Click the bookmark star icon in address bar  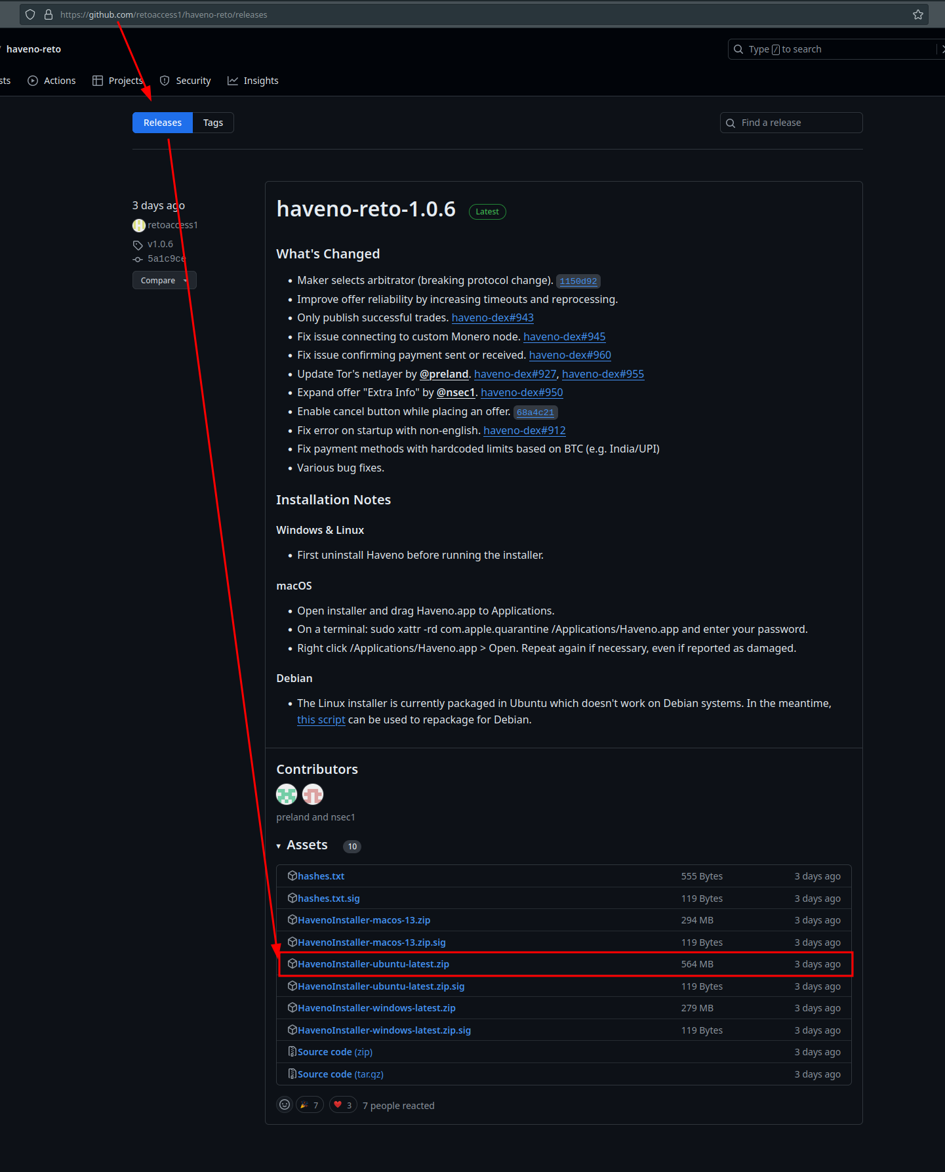[917, 14]
